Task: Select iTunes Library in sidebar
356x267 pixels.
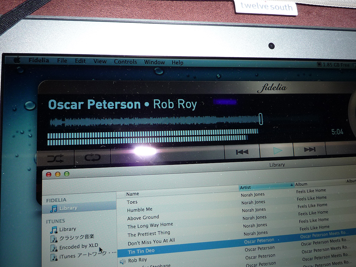Action: pyautogui.click(x=68, y=229)
